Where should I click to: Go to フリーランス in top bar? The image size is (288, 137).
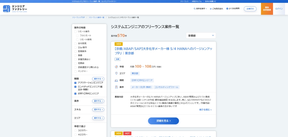pos(184,1)
